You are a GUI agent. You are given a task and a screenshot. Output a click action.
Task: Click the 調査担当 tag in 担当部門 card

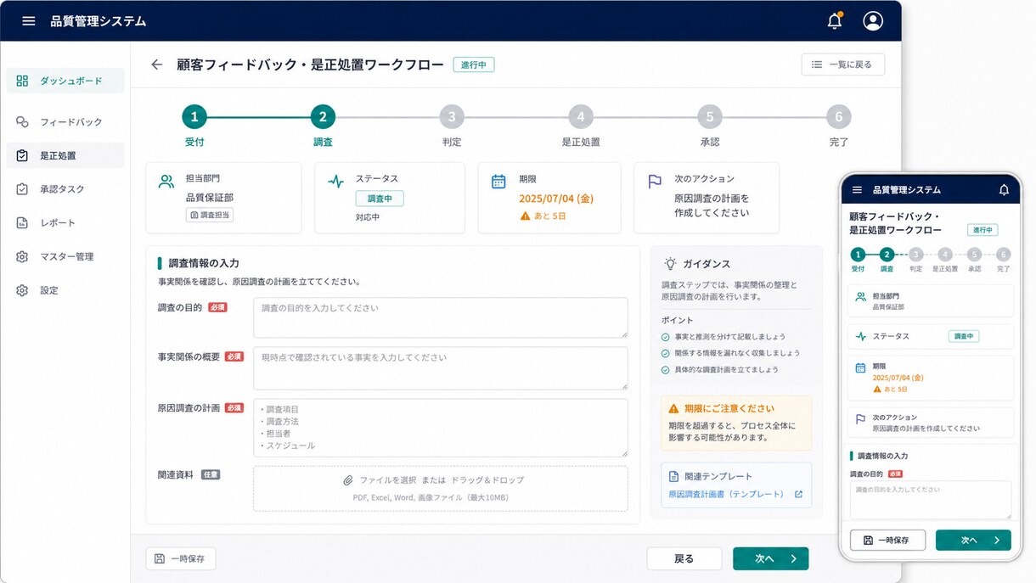pos(210,216)
